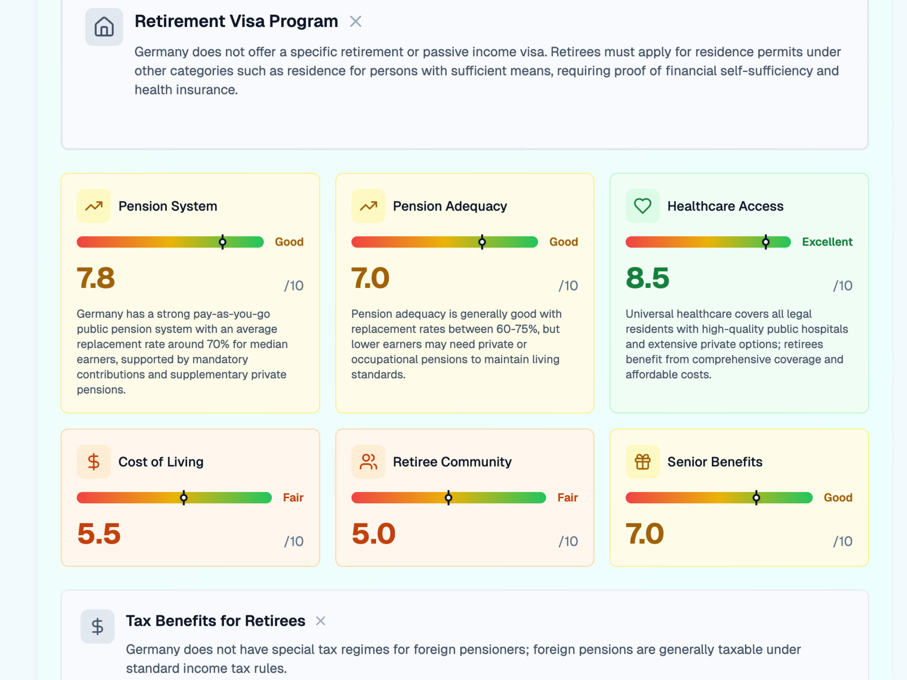Click the Fair label on Cost of Living

click(x=293, y=497)
